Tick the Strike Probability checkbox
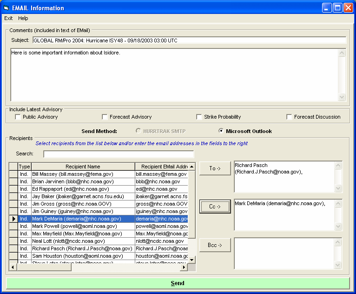Viewport: 356px width, 294px height. tap(199, 117)
